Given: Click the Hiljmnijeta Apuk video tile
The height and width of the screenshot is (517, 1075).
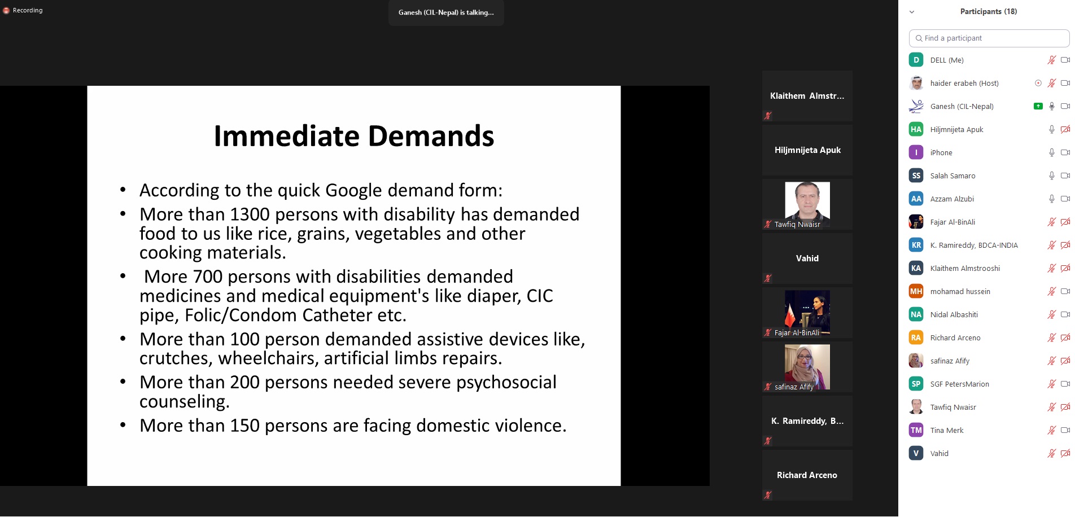Looking at the screenshot, I should pos(807,150).
